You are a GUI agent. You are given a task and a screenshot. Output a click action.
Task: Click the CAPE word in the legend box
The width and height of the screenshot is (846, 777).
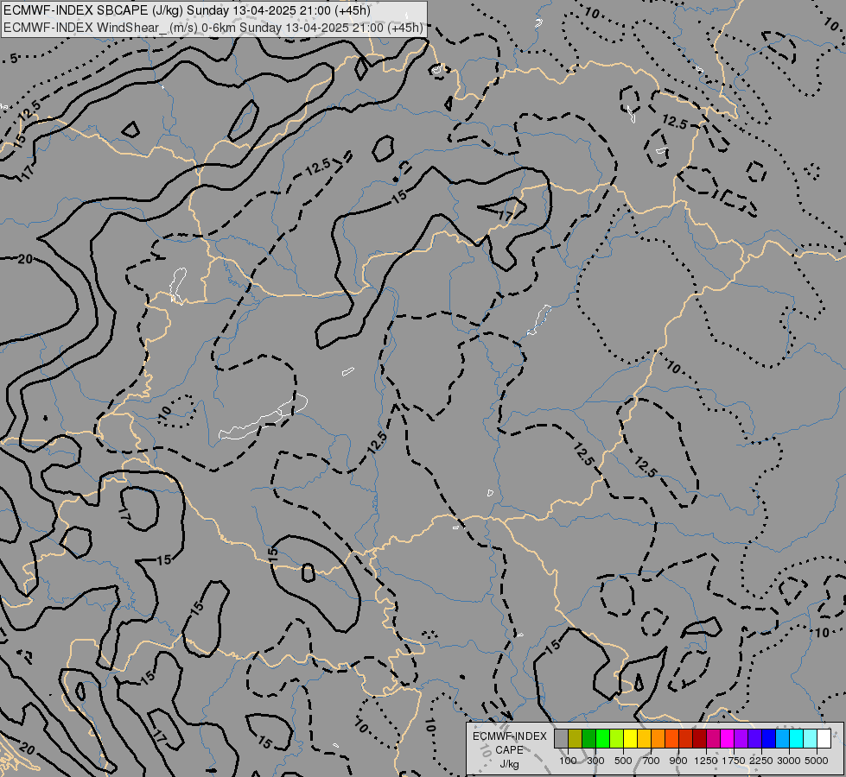(x=509, y=750)
